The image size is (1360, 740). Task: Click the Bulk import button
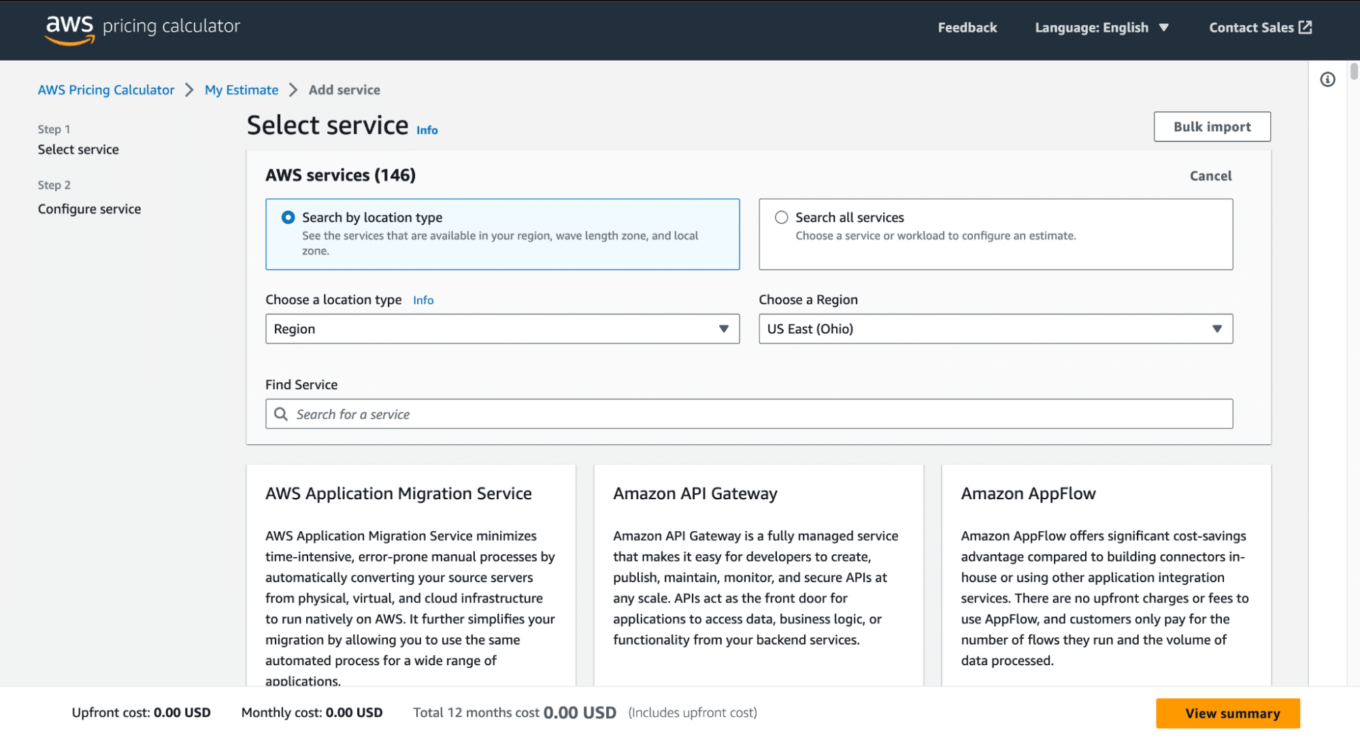[1212, 127]
